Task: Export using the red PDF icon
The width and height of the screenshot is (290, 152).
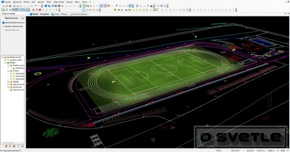Action: (20, 6)
